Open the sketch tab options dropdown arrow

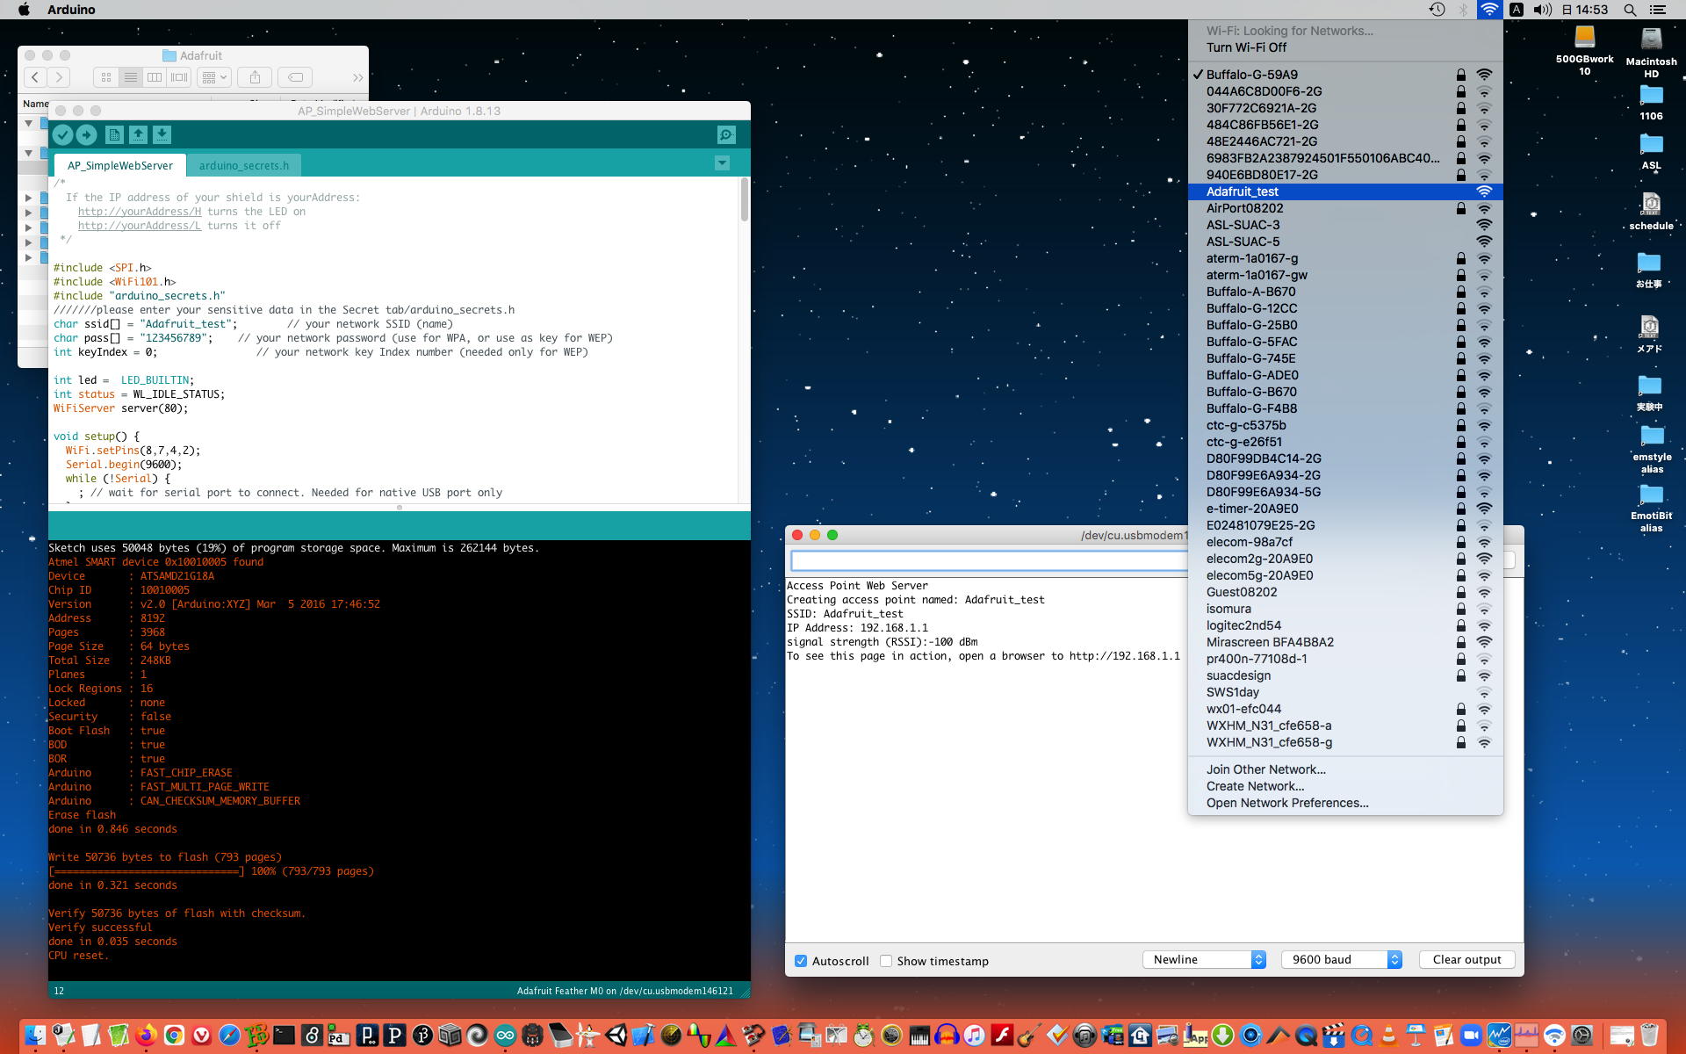[722, 163]
